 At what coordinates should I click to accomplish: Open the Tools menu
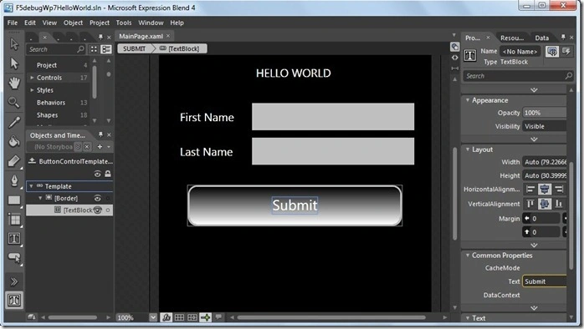coord(124,23)
